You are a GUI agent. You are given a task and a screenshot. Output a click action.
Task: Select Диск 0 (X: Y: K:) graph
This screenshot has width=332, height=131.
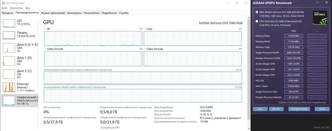(x=9, y=48)
